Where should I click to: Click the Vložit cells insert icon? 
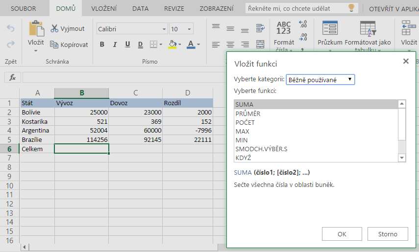tap(409, 28)
